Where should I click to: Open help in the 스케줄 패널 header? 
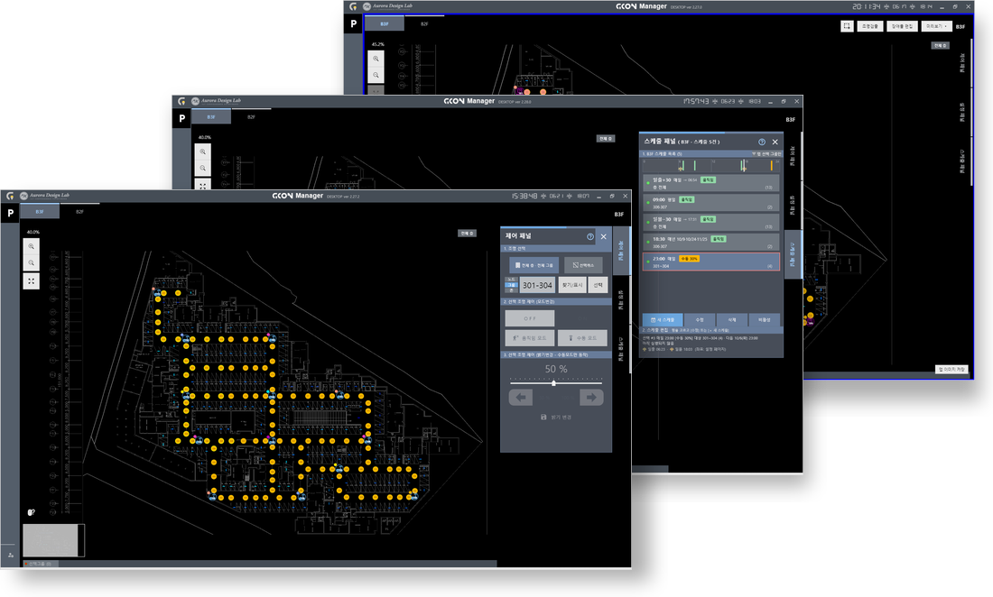[762, 142]
